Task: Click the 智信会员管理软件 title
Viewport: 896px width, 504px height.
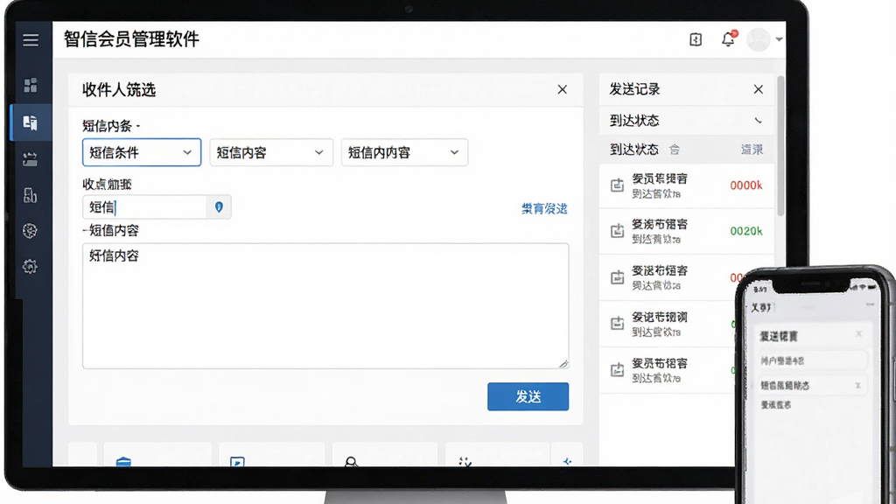Action: [131, 39]
